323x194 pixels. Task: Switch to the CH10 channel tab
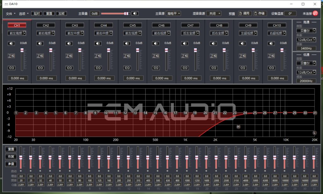pos(277,25)
